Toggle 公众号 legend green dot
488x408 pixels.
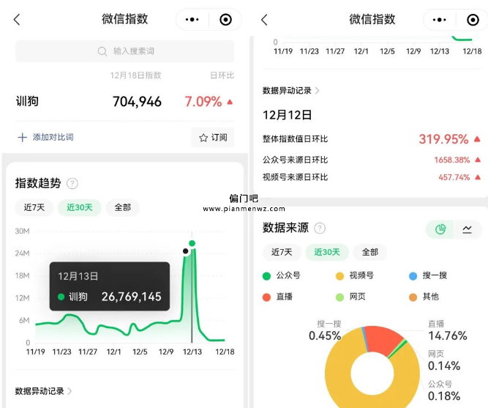tap(266, 276)
